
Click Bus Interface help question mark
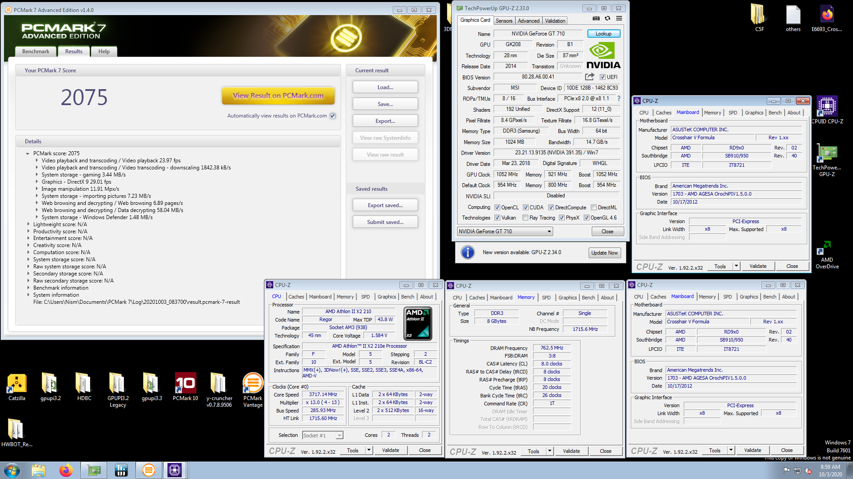(618, 98)
